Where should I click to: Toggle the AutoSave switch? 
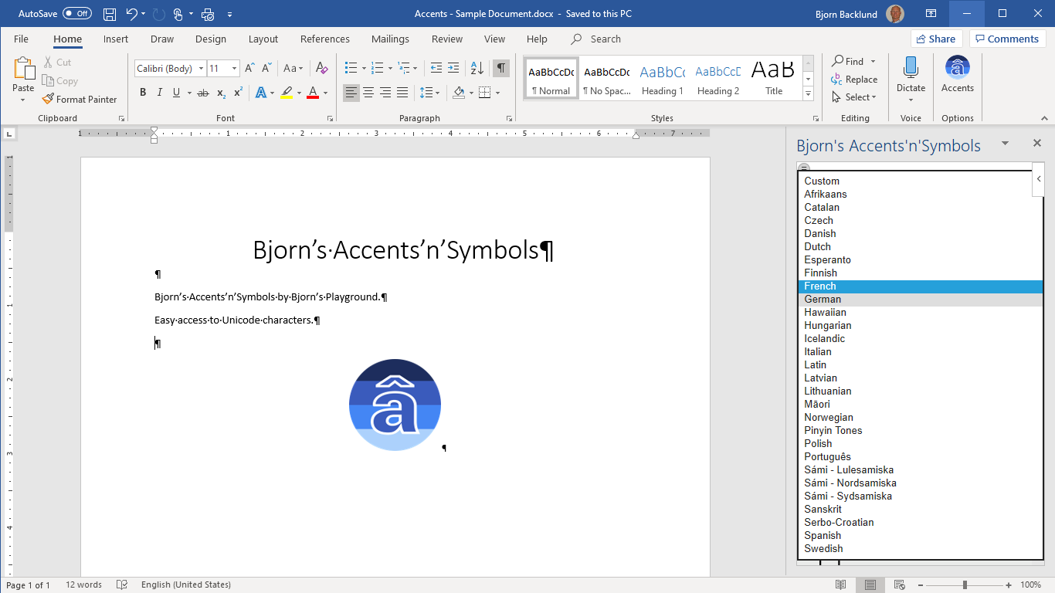click(x=76, y=14)
